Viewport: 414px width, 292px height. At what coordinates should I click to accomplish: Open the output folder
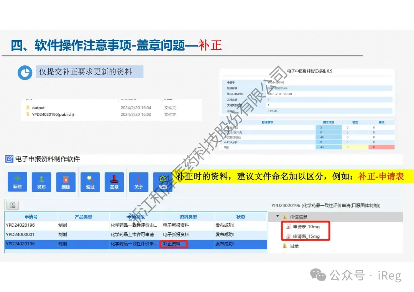pyautogui.click(x=38, y=108)
